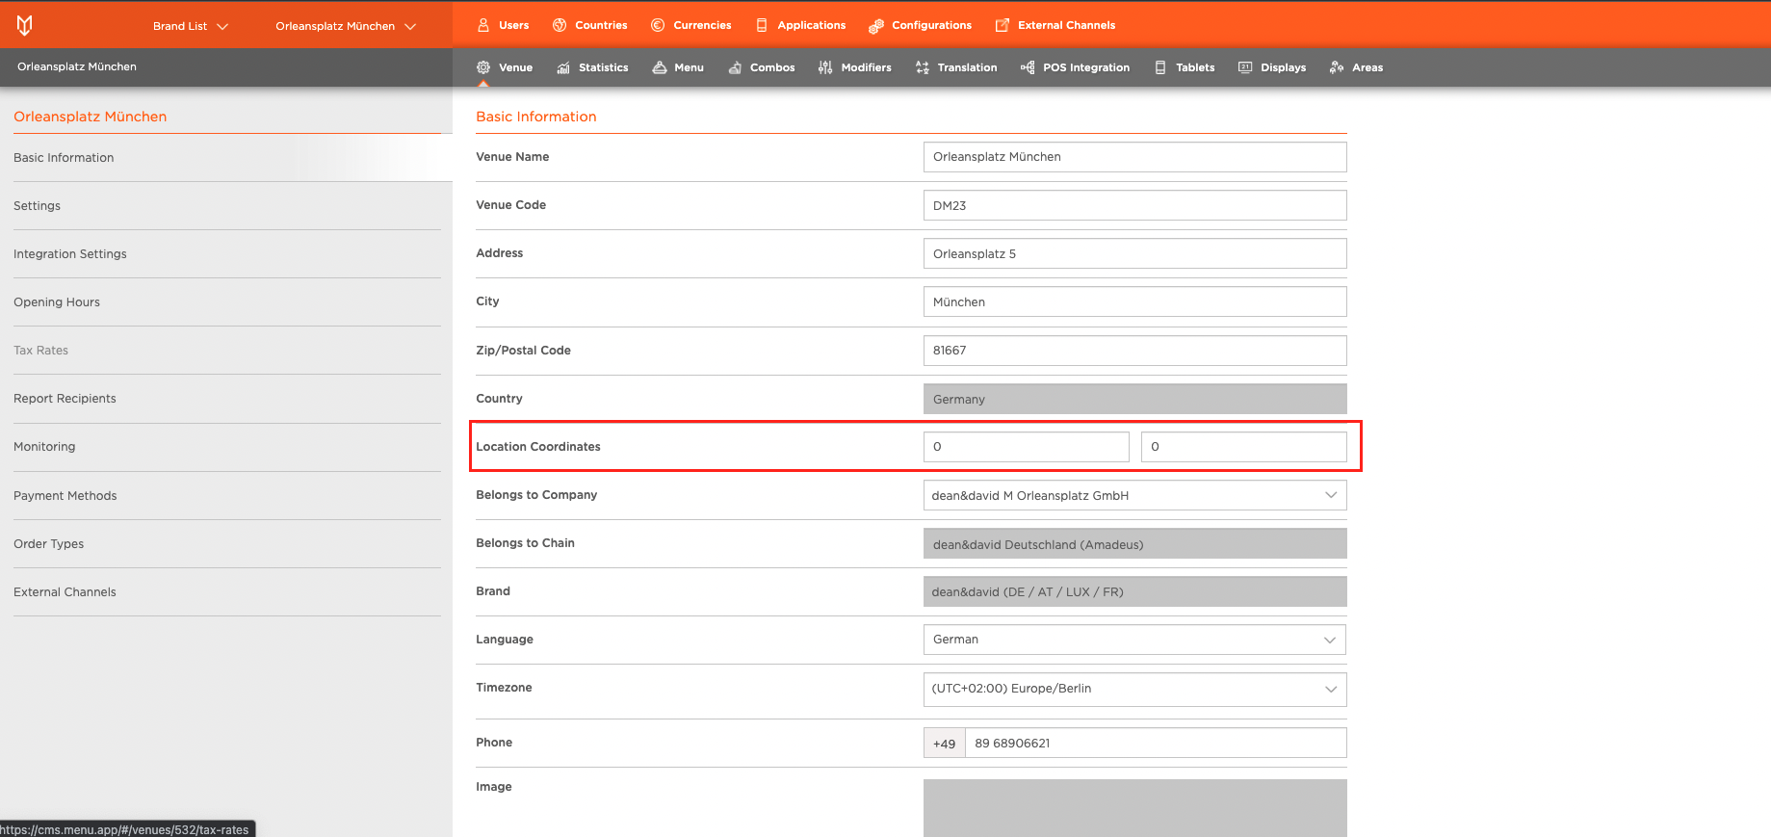The image size is (1771, 837).
Task: Open Tax Rates in the sidebar
Action: [227, 351]
